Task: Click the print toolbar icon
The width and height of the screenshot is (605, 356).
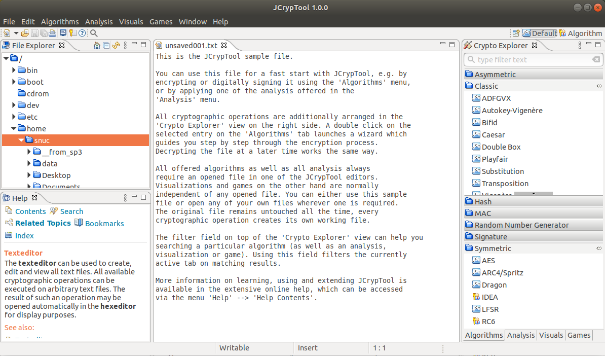Action: point(53,33)
